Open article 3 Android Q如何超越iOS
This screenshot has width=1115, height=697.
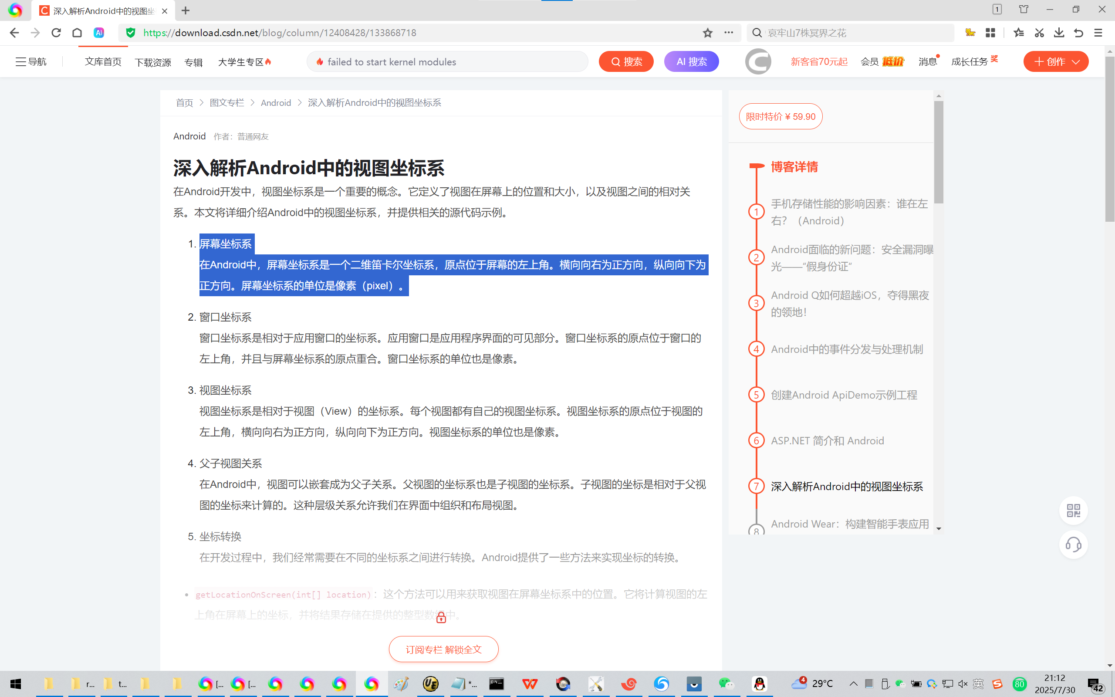[x=850, y=303]
